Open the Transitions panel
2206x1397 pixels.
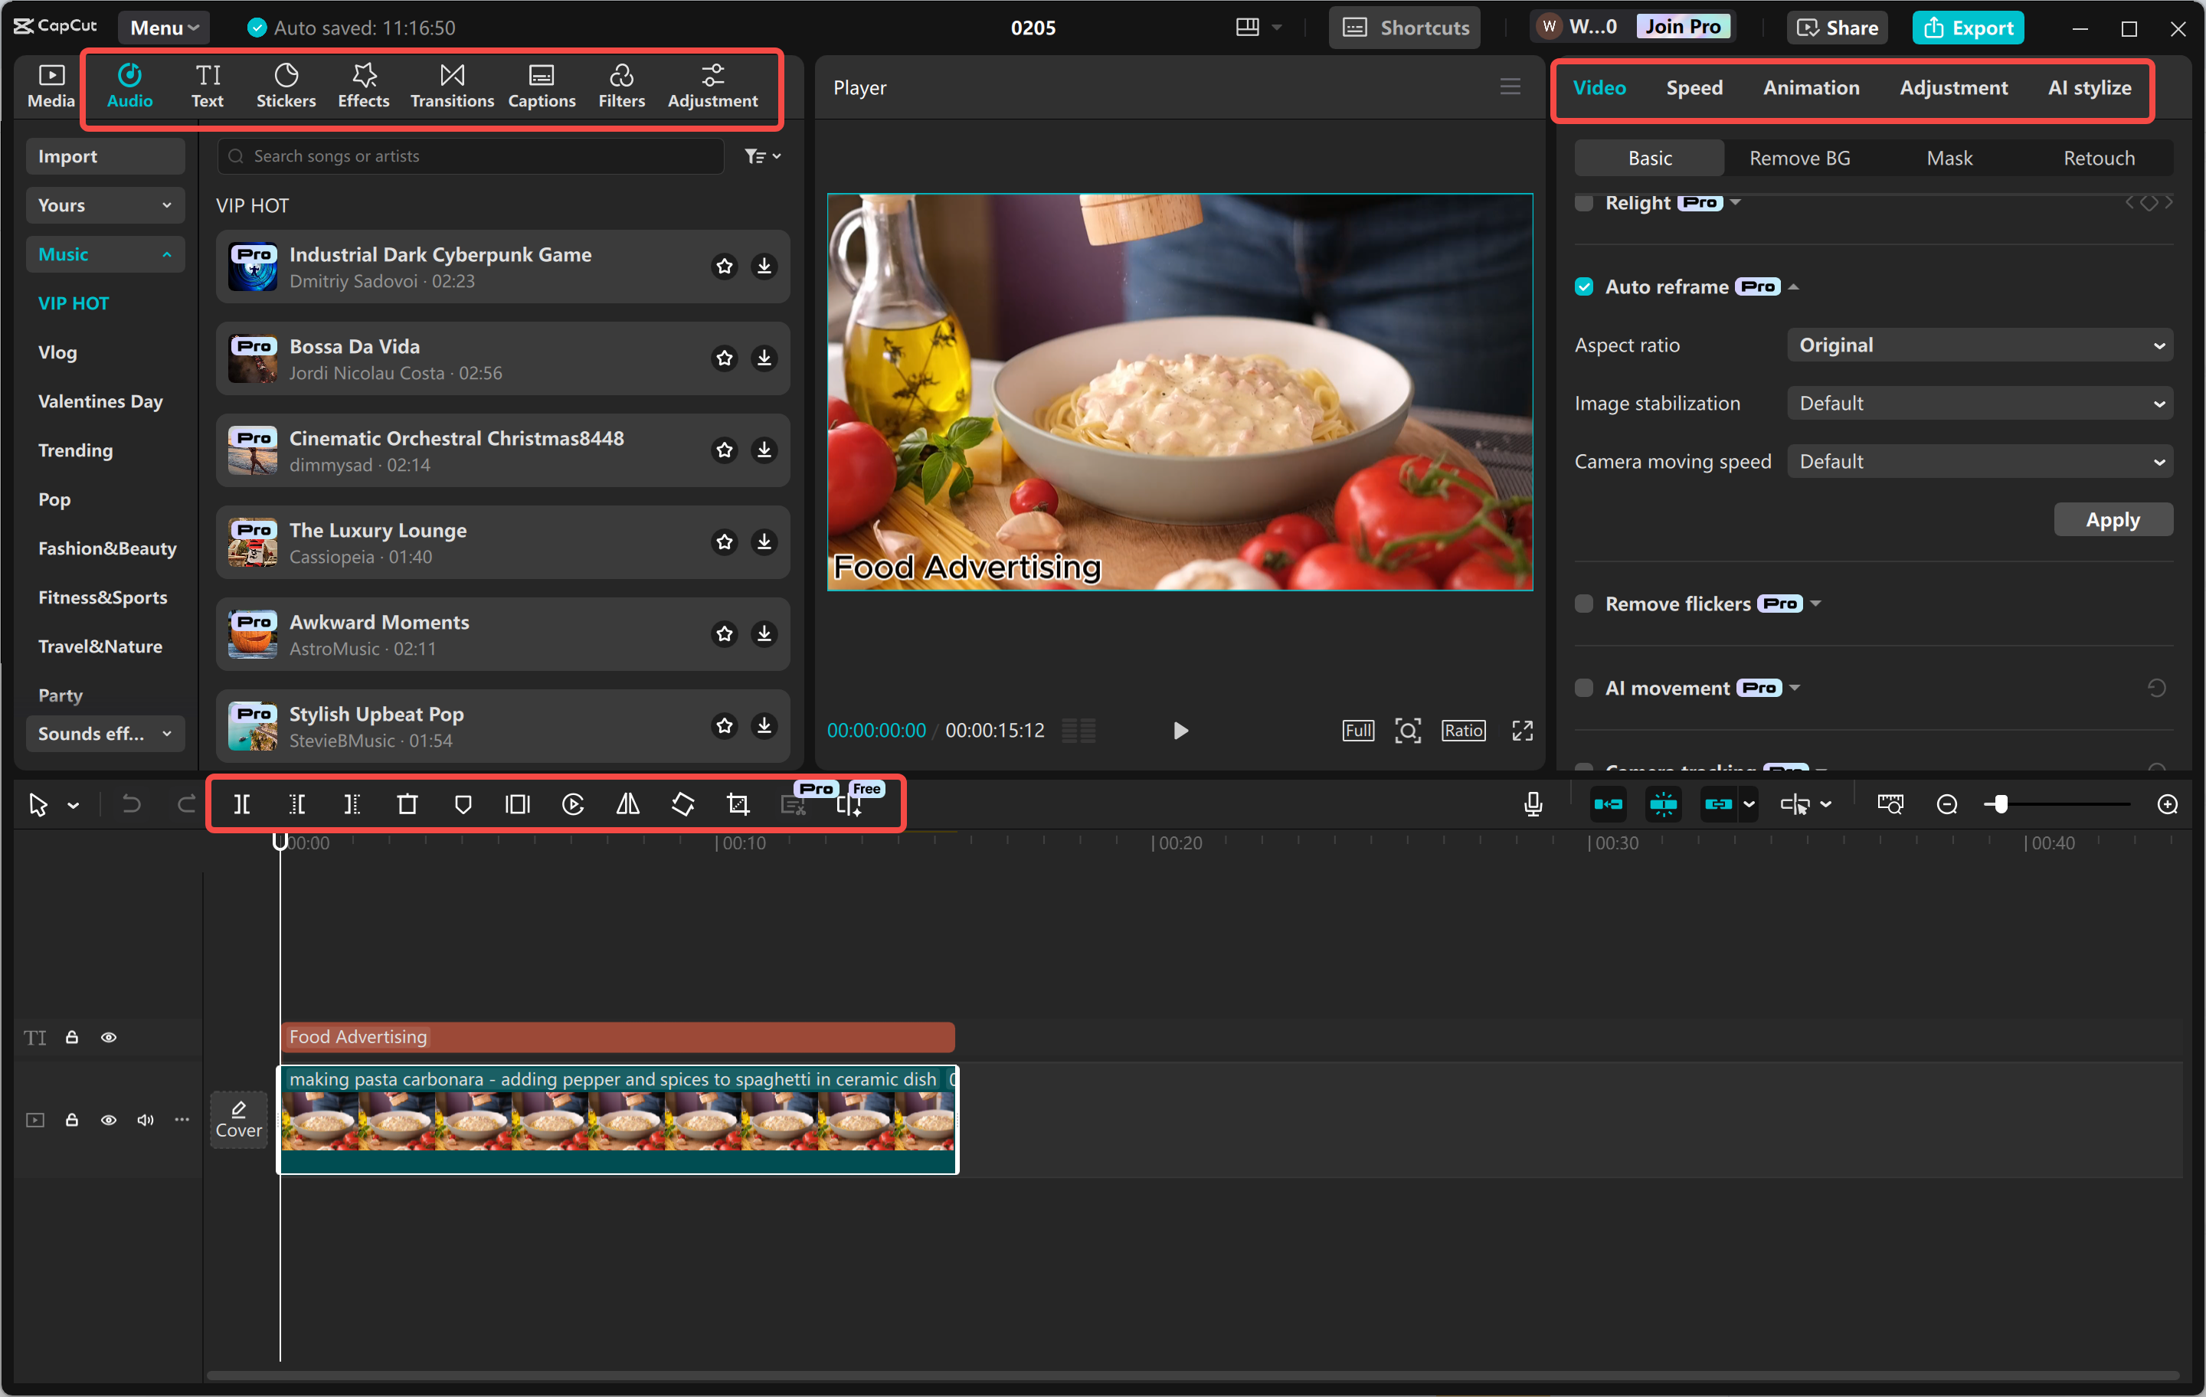(450, 85)
